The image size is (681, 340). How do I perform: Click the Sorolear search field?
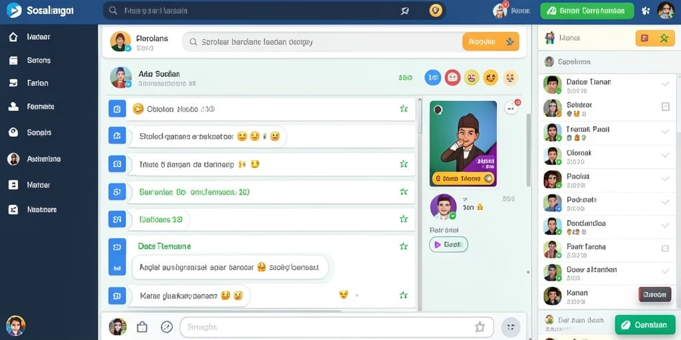(323, 42)
